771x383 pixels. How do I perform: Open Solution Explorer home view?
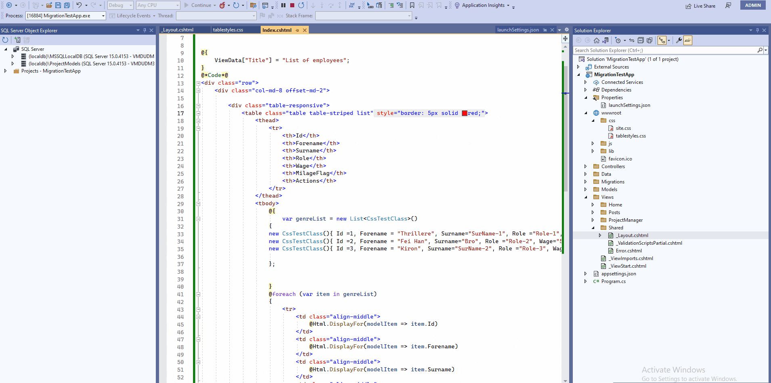coord(596,40)
